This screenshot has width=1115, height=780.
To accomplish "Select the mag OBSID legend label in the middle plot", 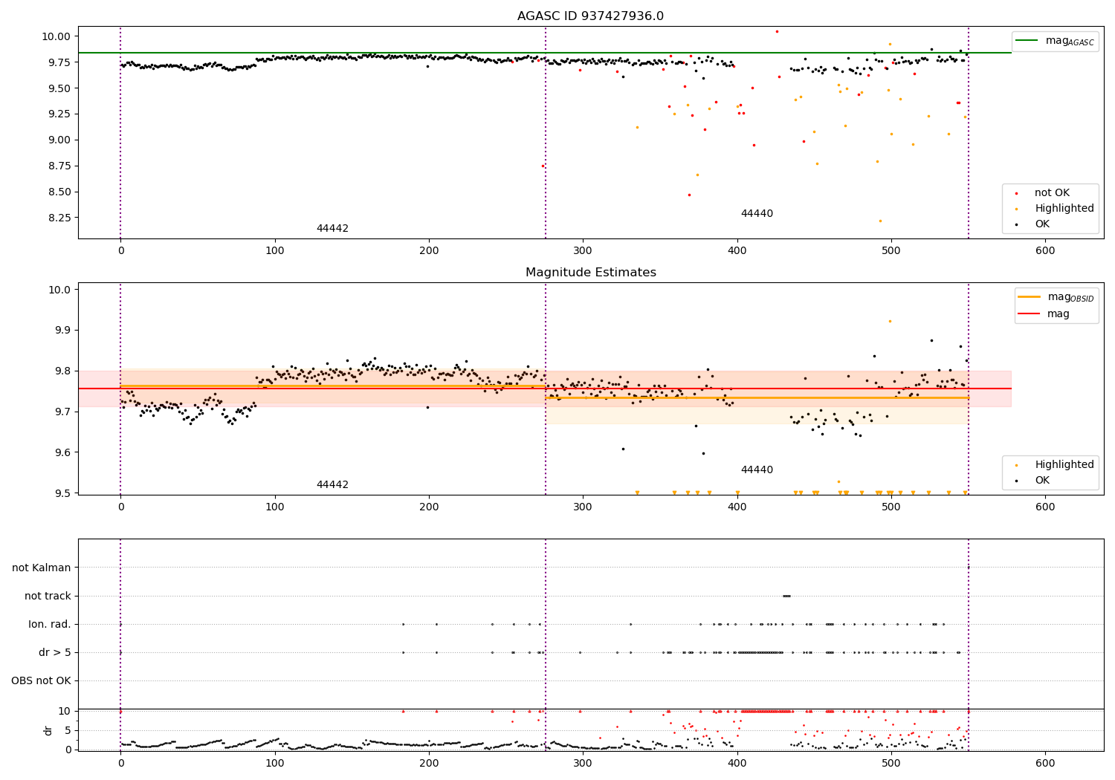I will click(x=1070, y=297).
